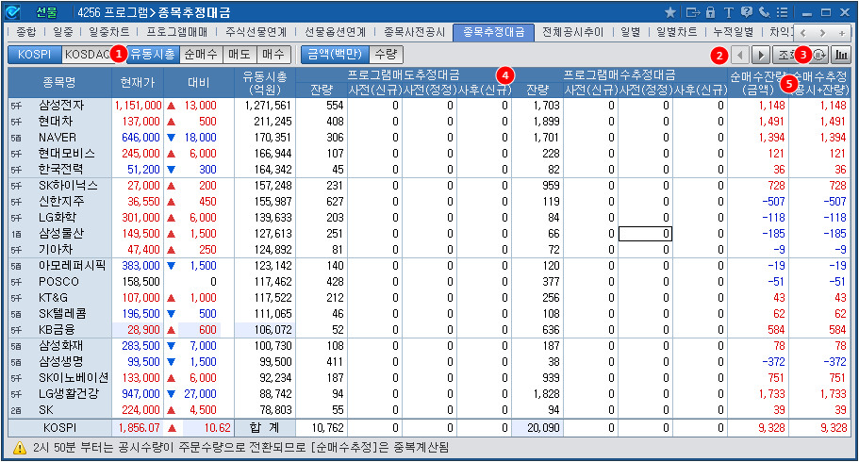Open the 일중차트 tab
The image size is (859, 462).
tap(109, 32)
